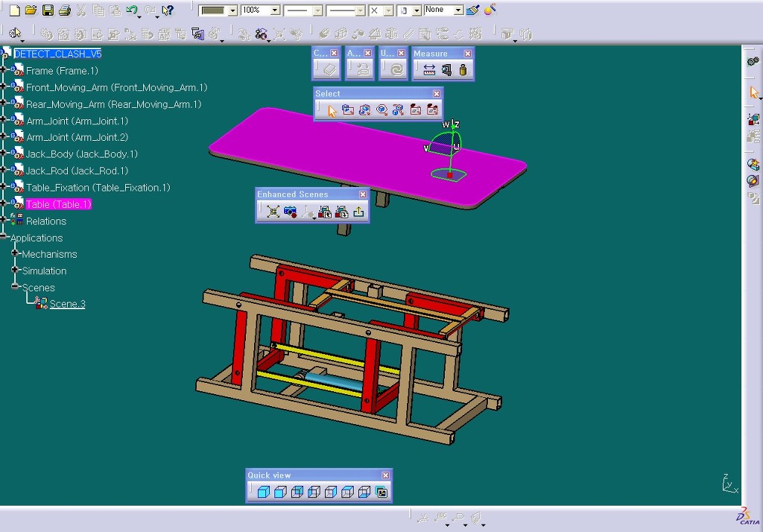The image size is (763, 532).
Task: Expand the Mechanisms node under Applications
Action: [x=14, y=254]
